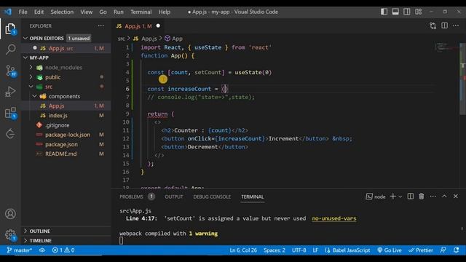Open README.md in the file tree
466x262 pixels.
(x=60, y=154)
